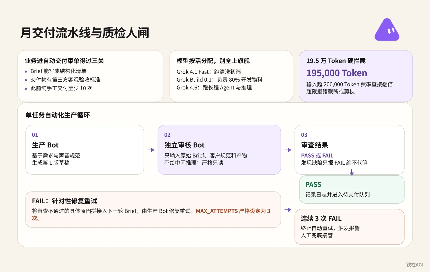Click text 输入超 200,000 Token 费率直接翻倍
The image size is (430, 272).
click(x=350, y=84)
